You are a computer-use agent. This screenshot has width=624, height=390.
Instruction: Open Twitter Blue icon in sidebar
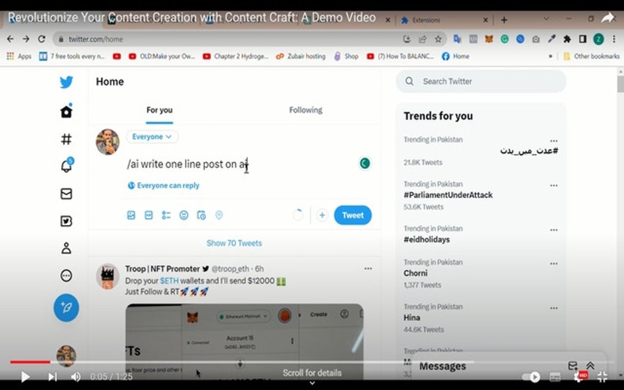click(67, 221)
